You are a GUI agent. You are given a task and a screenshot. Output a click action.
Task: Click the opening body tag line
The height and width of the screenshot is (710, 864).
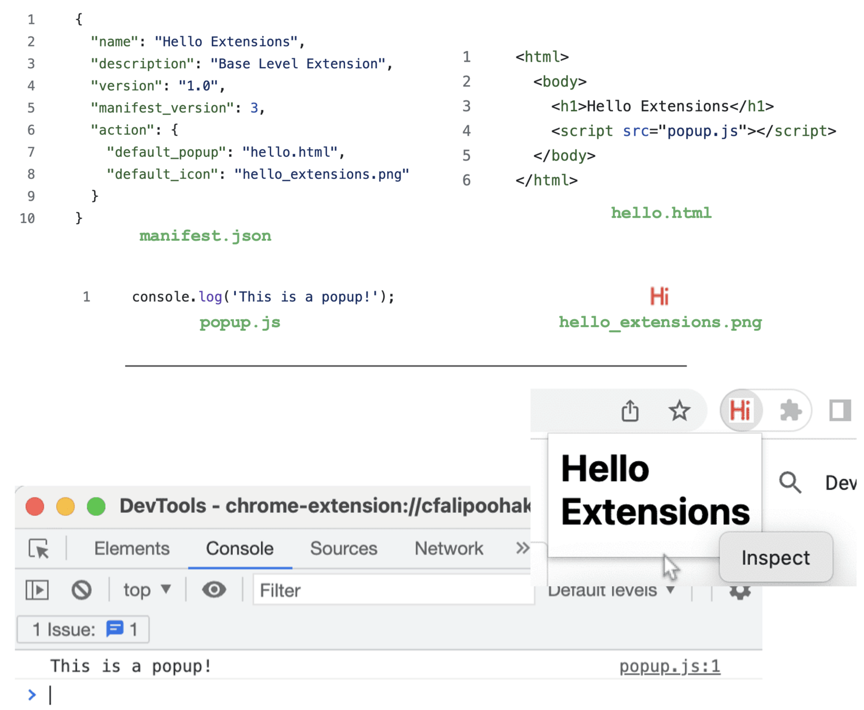[560, 82]
